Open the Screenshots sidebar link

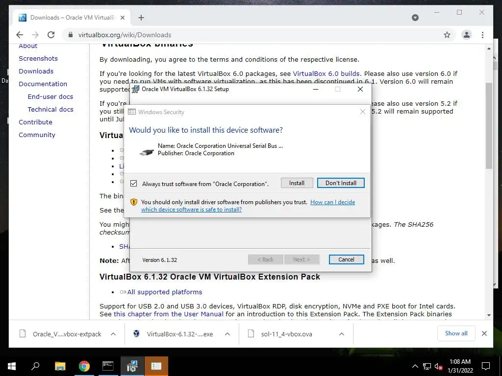(x=38, y=59)
